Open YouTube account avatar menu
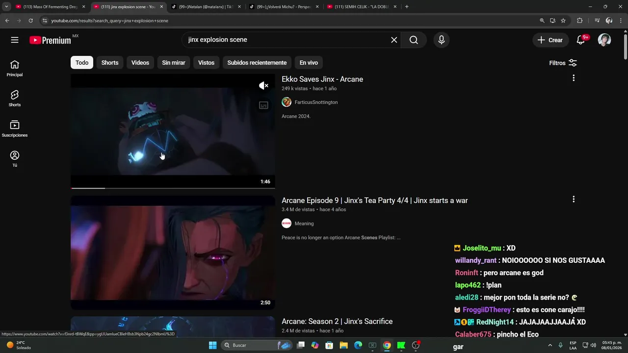This screenshot has width=628, height=353. [x=604, y=40]
